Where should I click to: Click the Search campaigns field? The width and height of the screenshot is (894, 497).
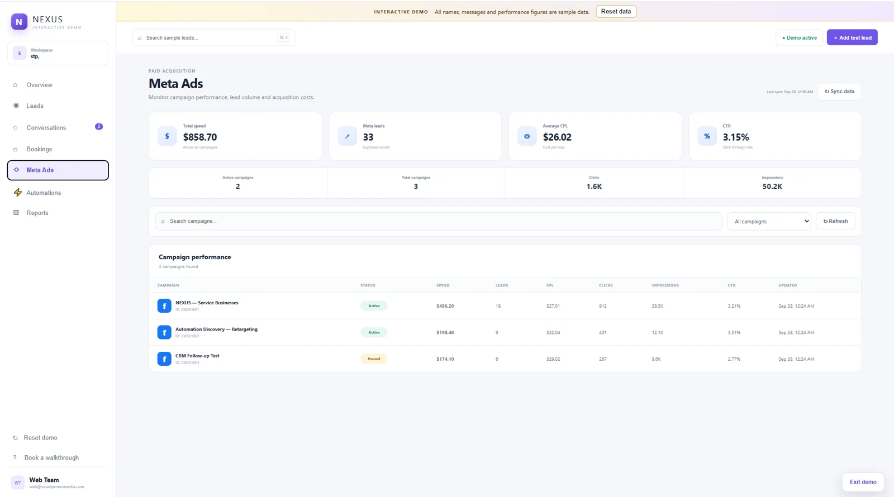(439, 221)
